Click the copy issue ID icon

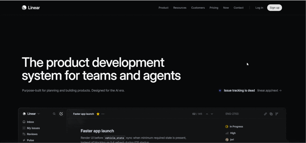pyautogui.click(x=271, y=114)
